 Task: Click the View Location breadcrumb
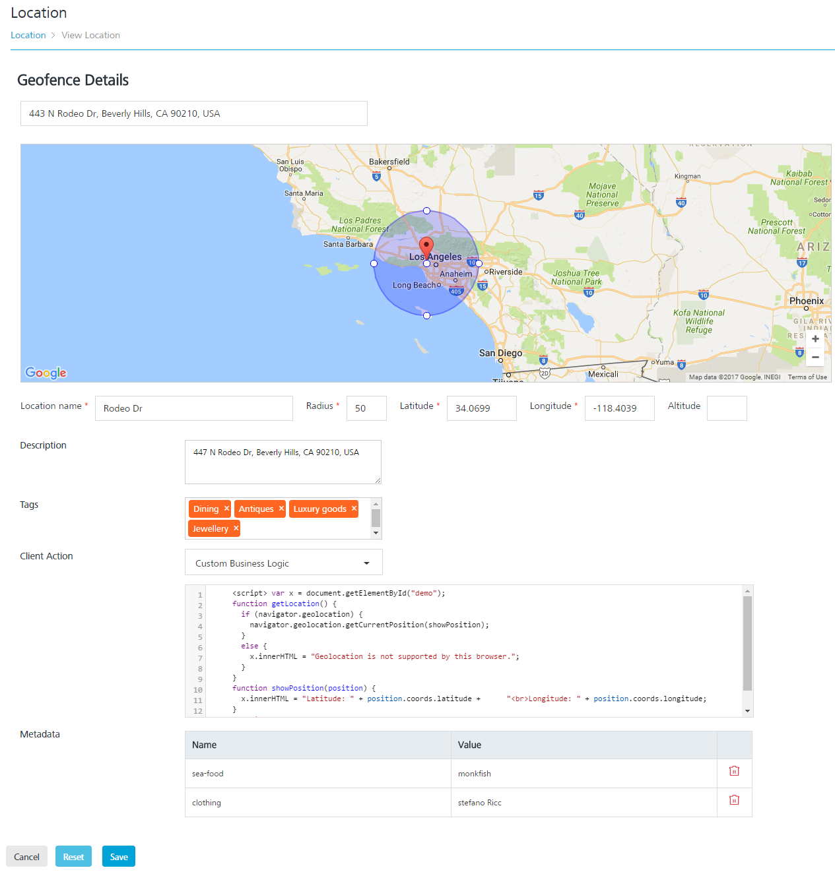coord(90,34)
